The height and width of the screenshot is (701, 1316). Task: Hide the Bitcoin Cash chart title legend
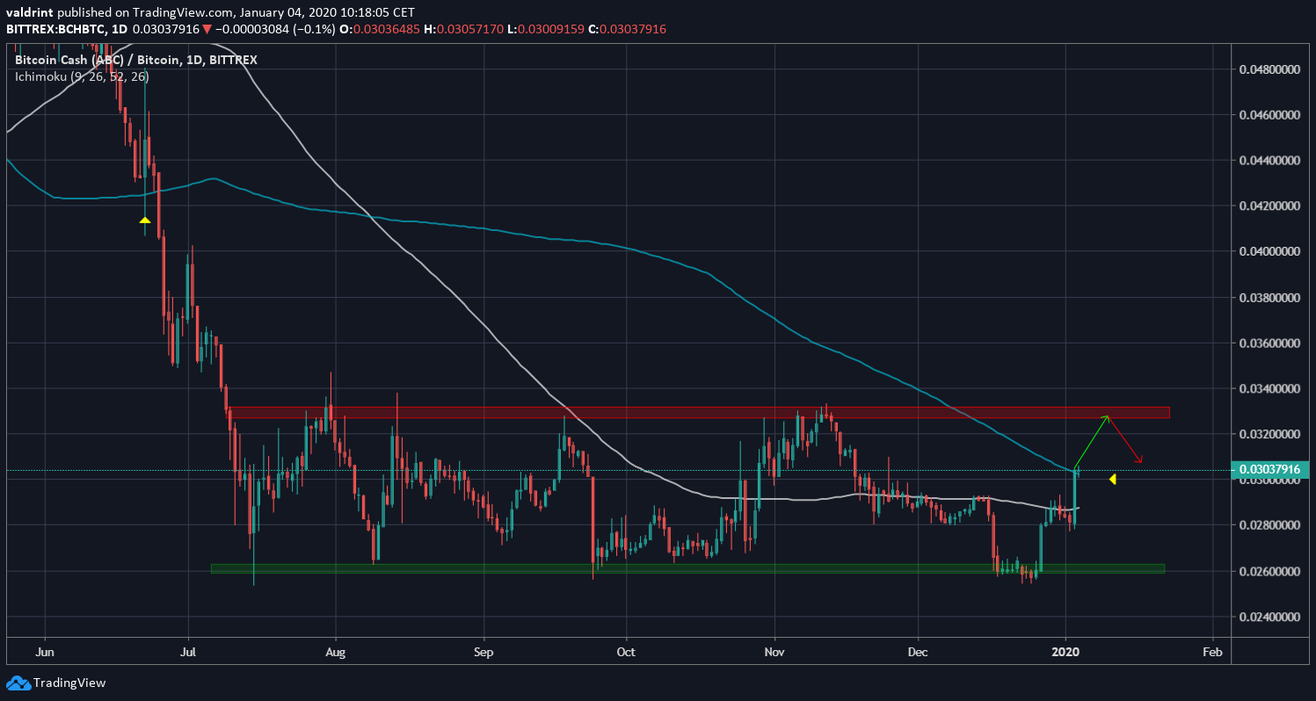tap(135, 60)
